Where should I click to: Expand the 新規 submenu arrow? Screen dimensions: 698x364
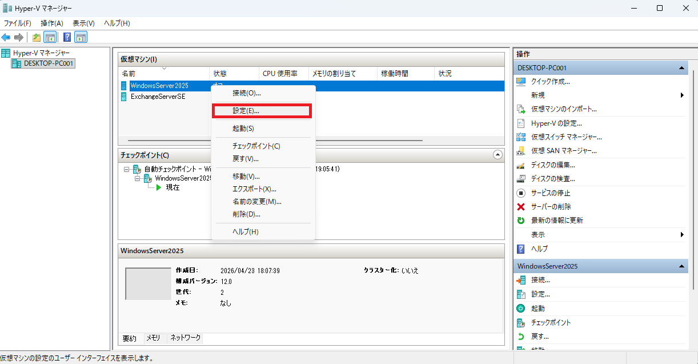click(682, 95)
